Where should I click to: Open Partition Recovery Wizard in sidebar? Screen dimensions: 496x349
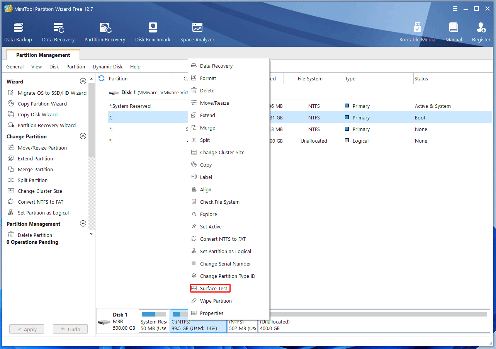[x=42, y=125]
